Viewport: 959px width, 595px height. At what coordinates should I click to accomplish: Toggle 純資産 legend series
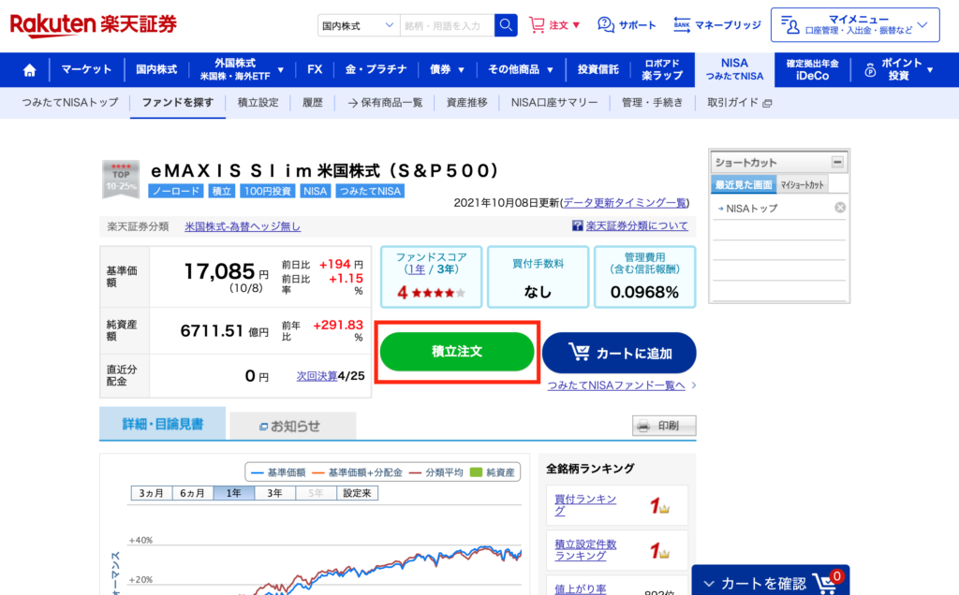493,472
